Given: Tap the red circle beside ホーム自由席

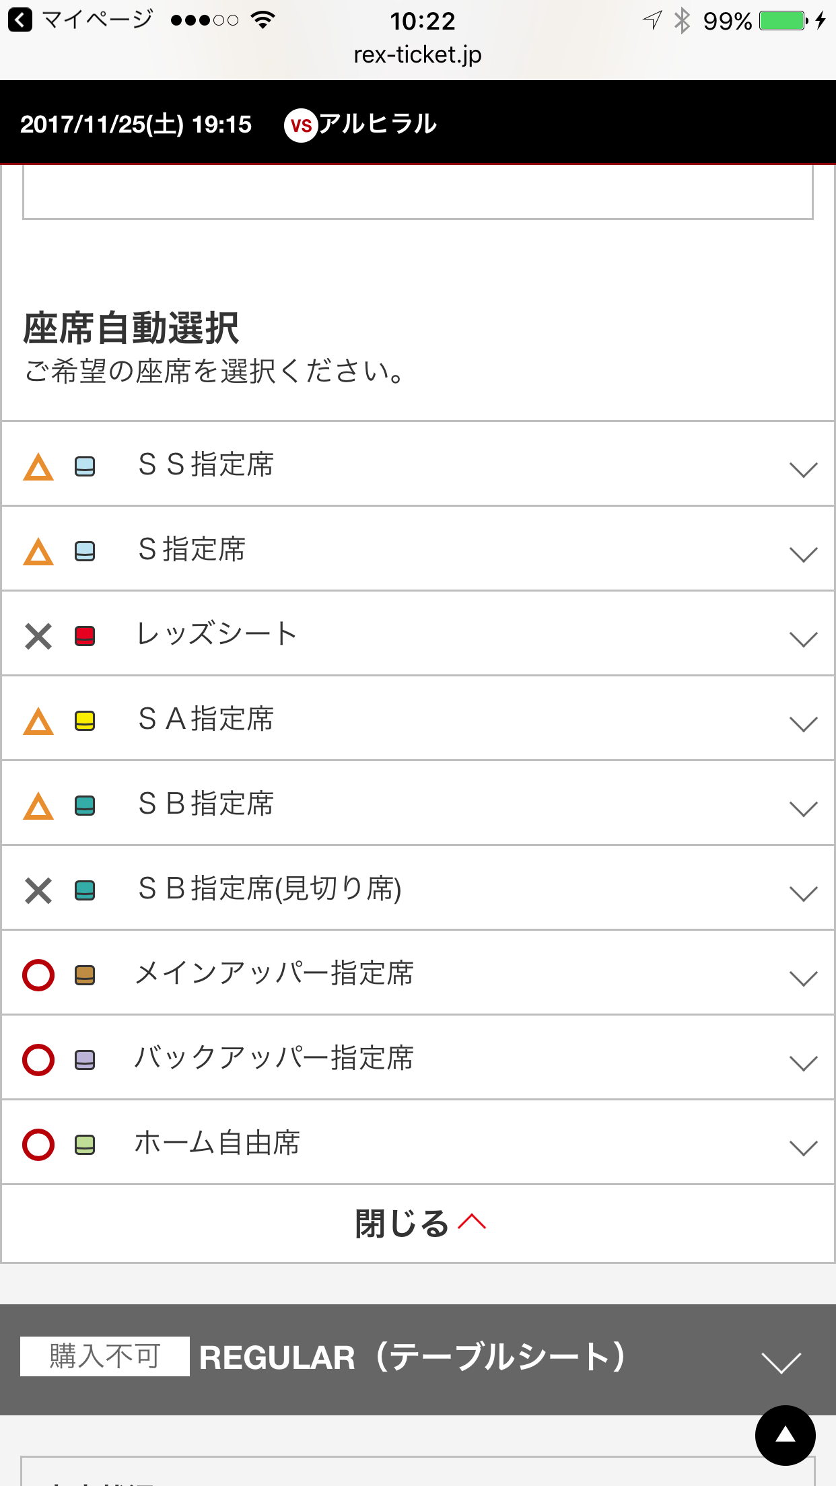Looking at the screenshot, I should coord(38,1145).
